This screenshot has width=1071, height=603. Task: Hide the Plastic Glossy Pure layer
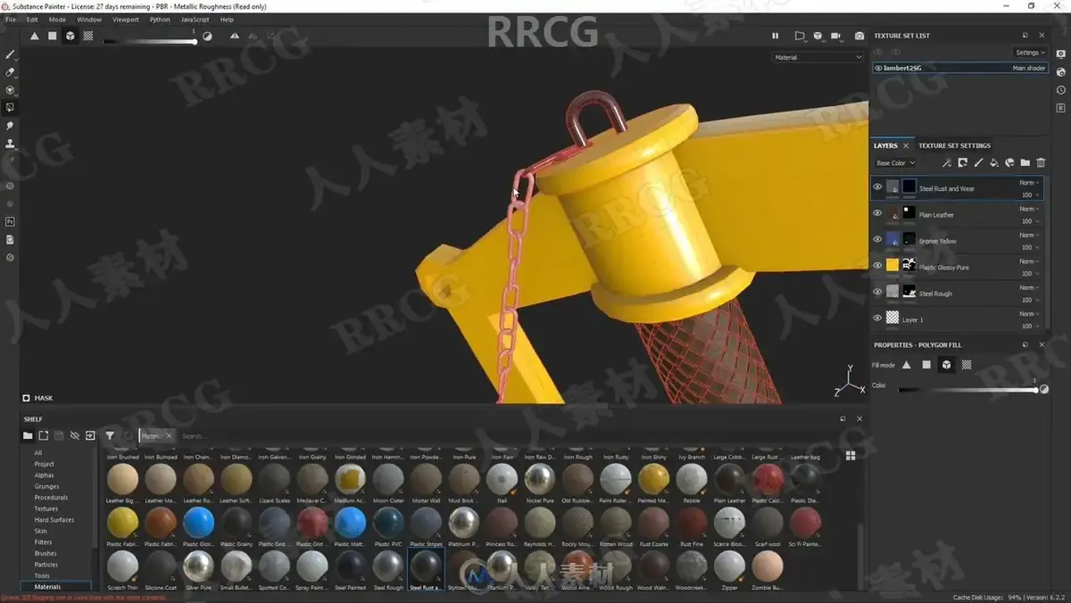coord(877,266)
